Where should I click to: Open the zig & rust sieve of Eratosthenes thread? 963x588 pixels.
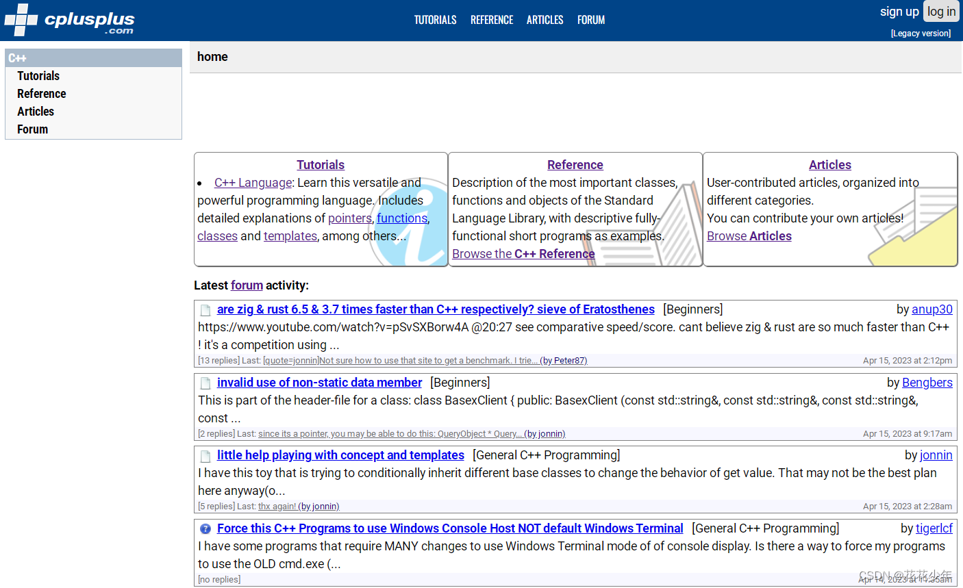[436, 309]
